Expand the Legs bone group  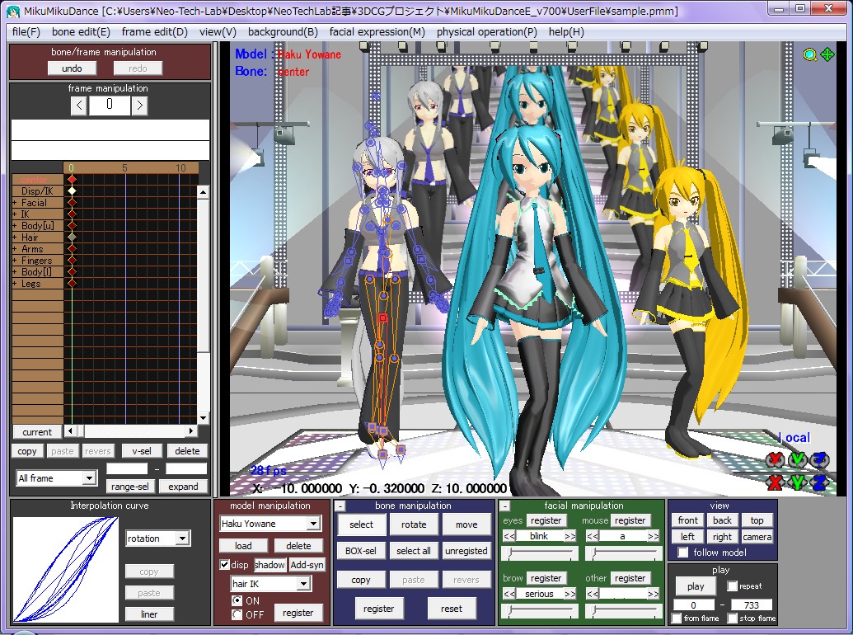[15, 284]
